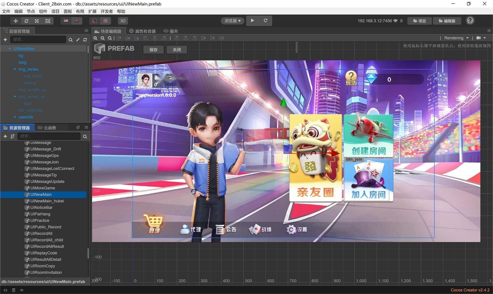Select the Rotate transform tool
493x294 pixels.
26,21
